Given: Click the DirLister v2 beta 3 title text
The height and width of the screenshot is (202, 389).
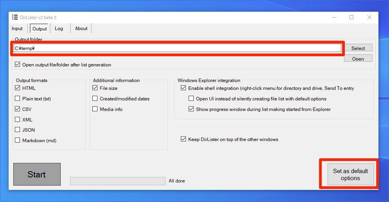Looking at the screenshot, I should [38, 18].
